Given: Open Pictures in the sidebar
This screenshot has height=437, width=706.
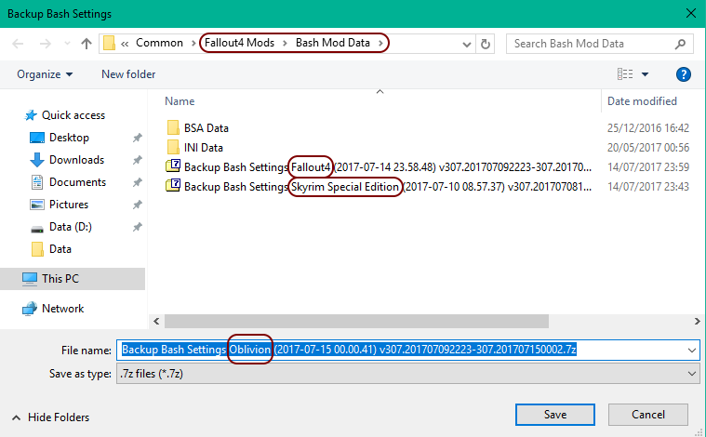Looking at the screenshot, I should 59,205.
